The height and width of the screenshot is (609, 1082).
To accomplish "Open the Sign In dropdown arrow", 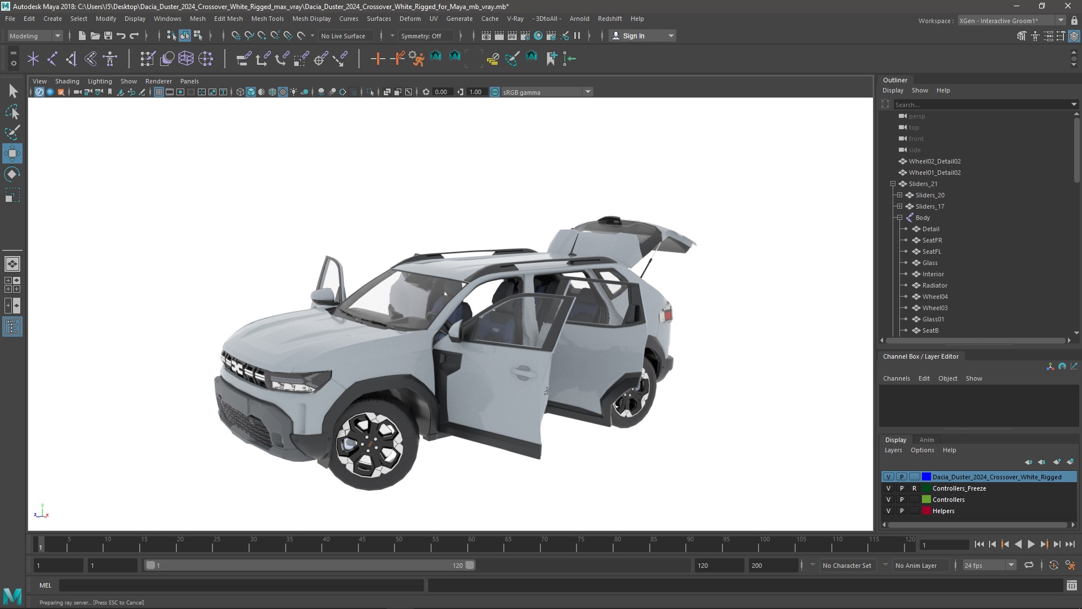I will 671,36.
